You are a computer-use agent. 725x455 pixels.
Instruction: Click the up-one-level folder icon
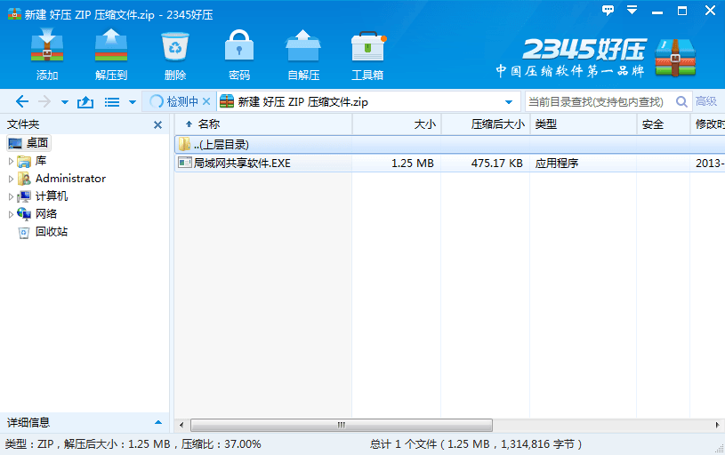coord(85,101)
